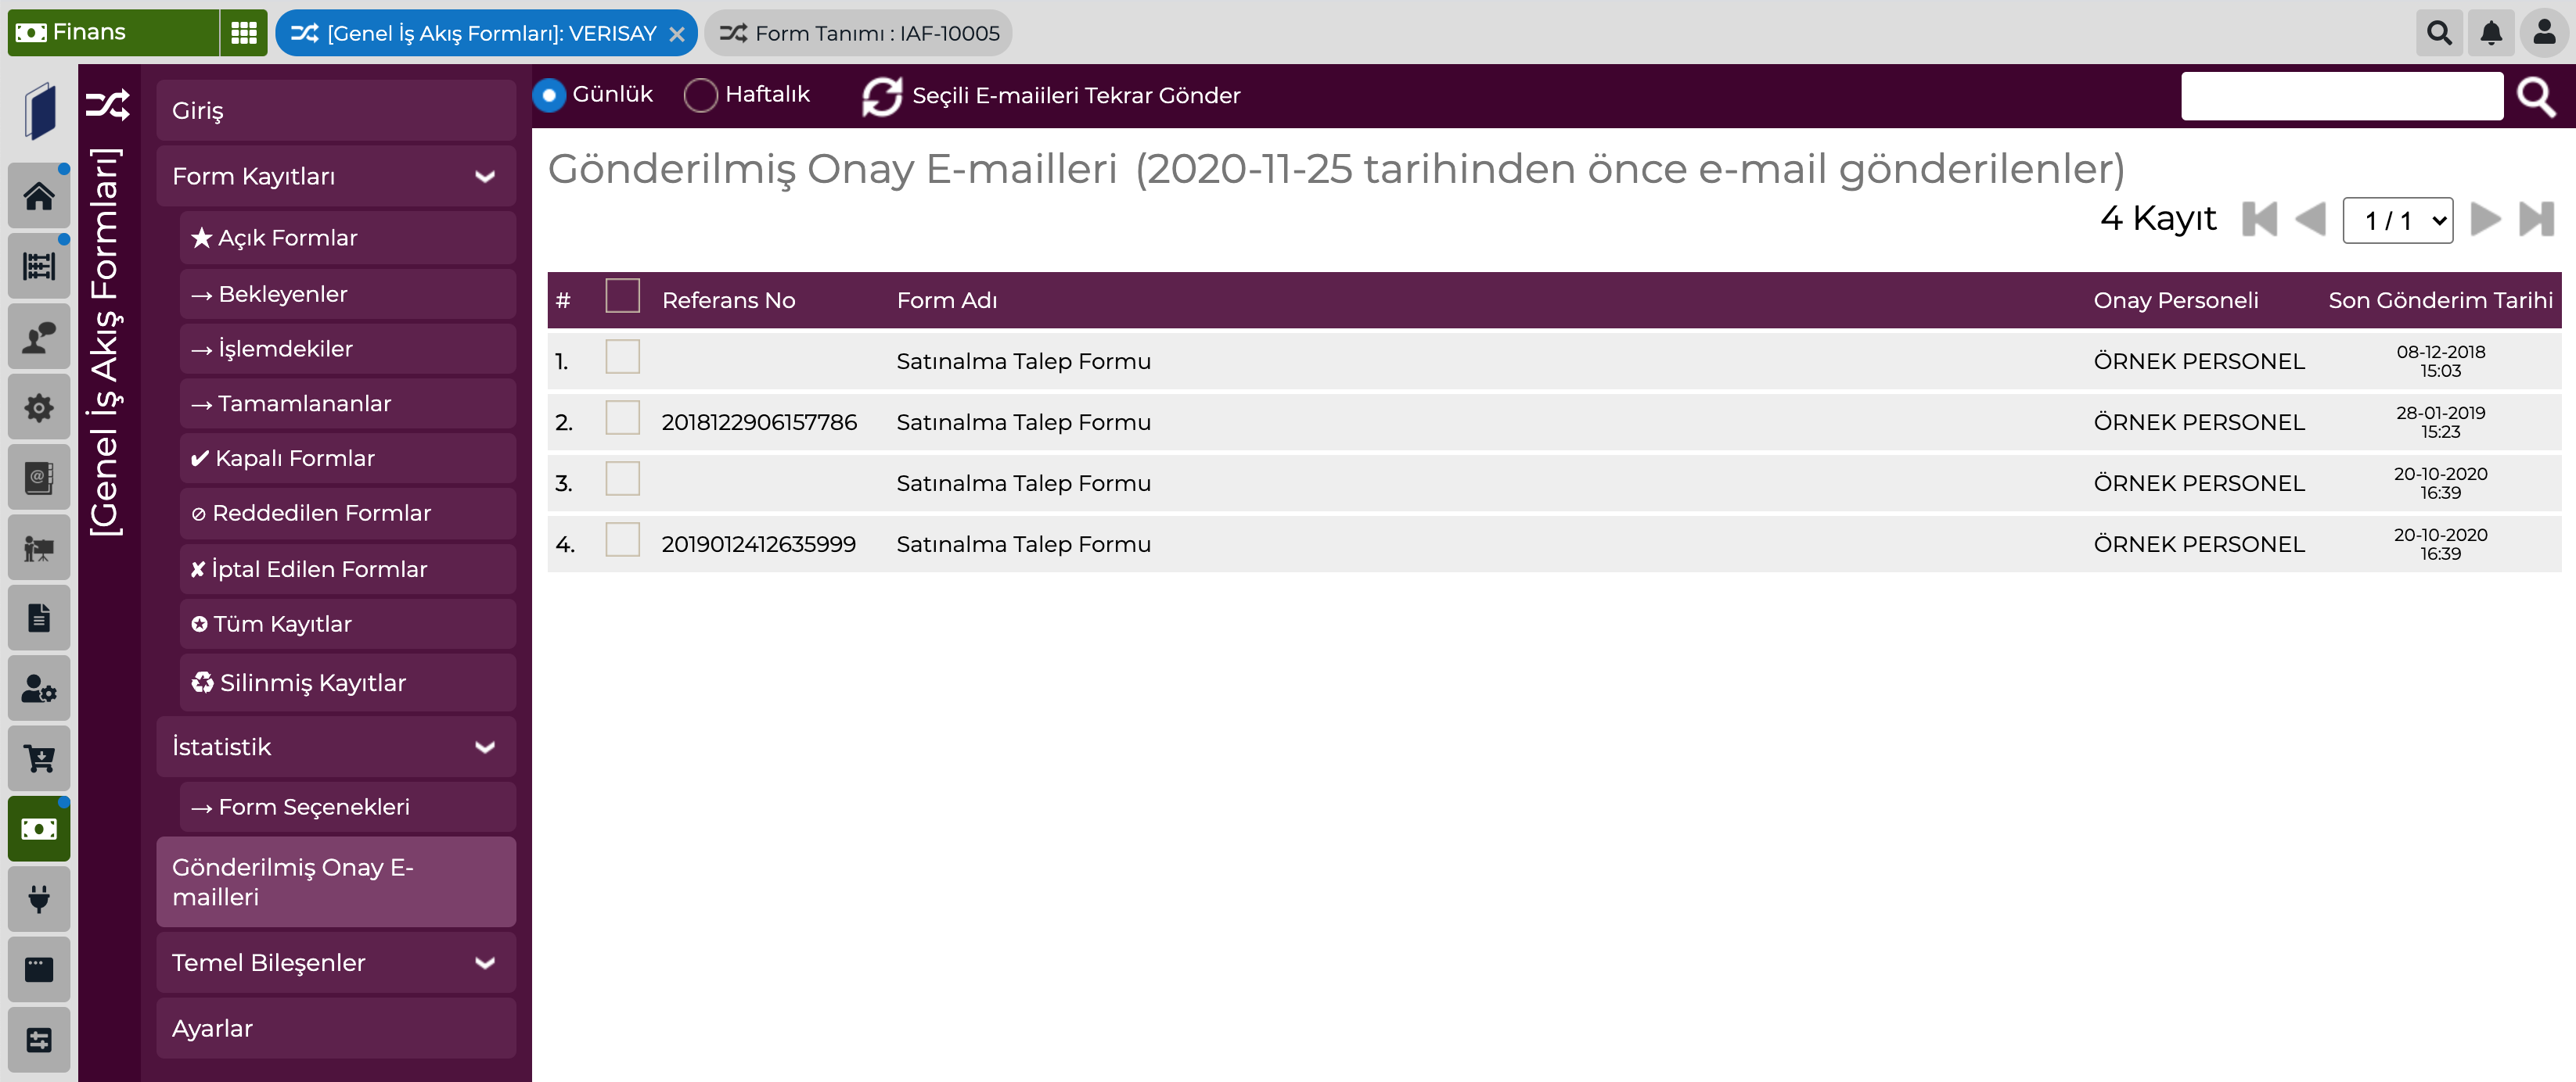Open the abacus icon in left sidebar
The image size is (2576, 1082).
pyautogui.click(x=39, y=266)
